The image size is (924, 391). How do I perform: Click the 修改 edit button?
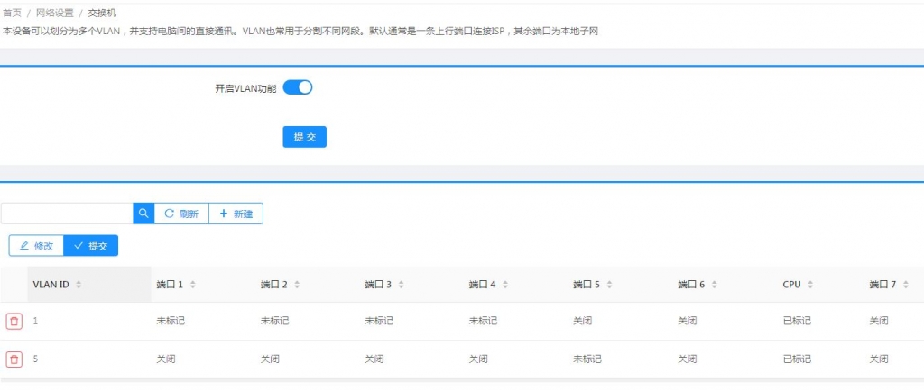(36, 246)
